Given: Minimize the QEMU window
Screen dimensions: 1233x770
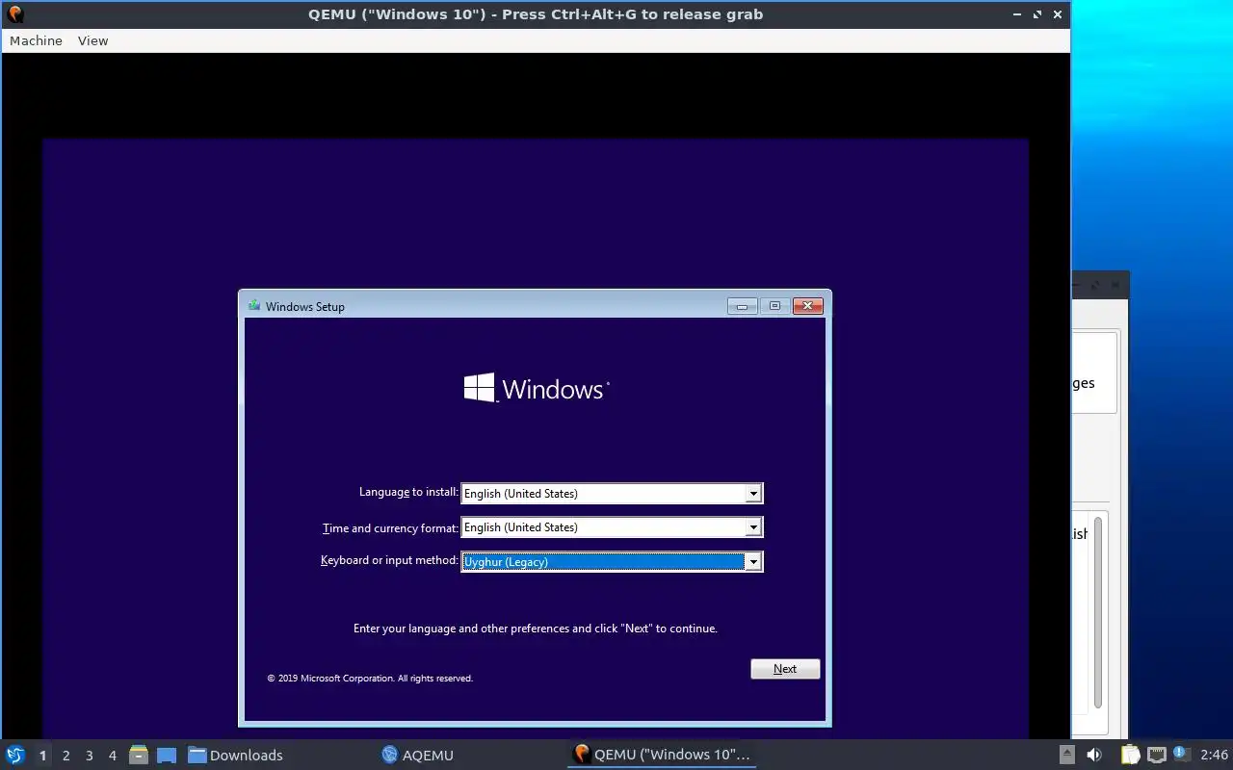Looking at the screenshot, I should [1016, 14].
